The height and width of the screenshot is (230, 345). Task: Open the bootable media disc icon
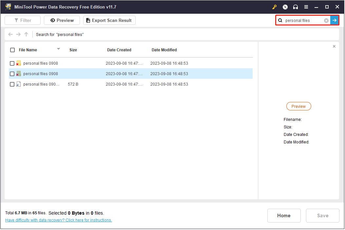(285, 7)
